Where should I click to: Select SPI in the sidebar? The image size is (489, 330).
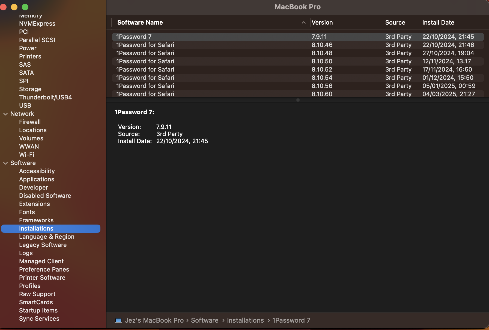pyautogui.click(x=24, y=81)
